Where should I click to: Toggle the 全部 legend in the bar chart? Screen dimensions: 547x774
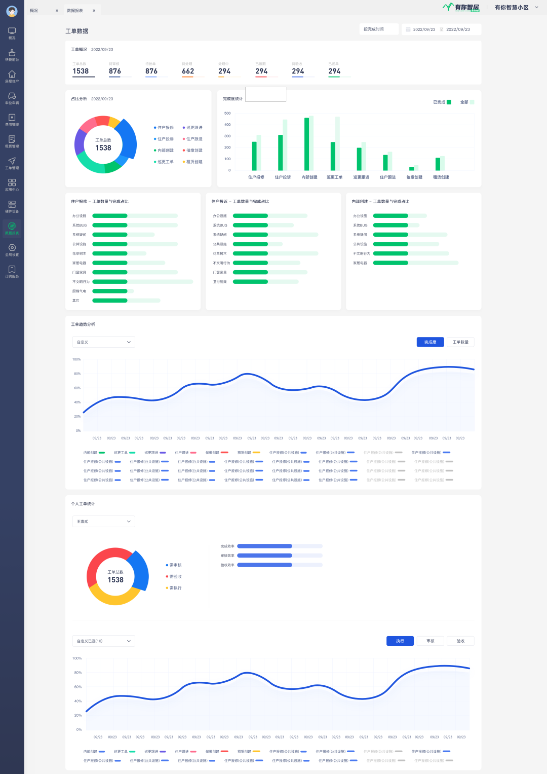coord(467,102)
